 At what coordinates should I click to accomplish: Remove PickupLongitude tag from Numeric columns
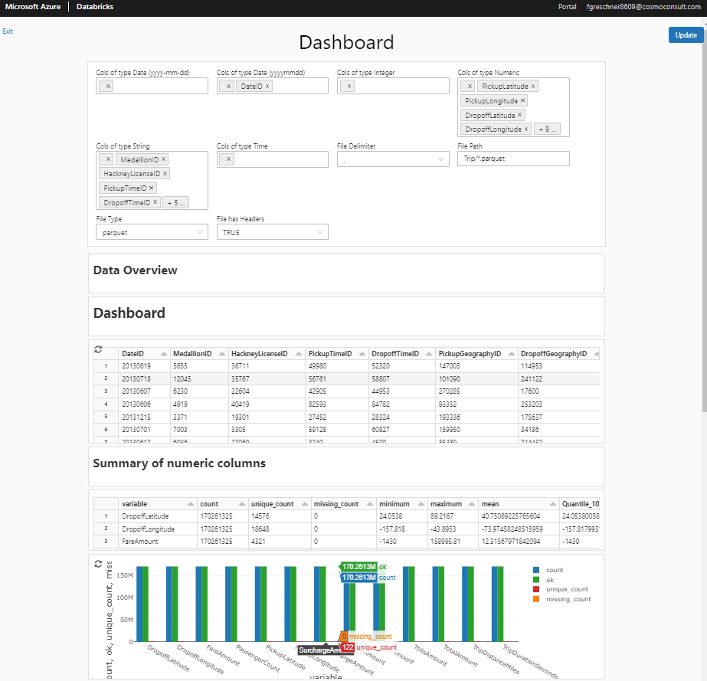pyautogui.click(x=522, y=100)
